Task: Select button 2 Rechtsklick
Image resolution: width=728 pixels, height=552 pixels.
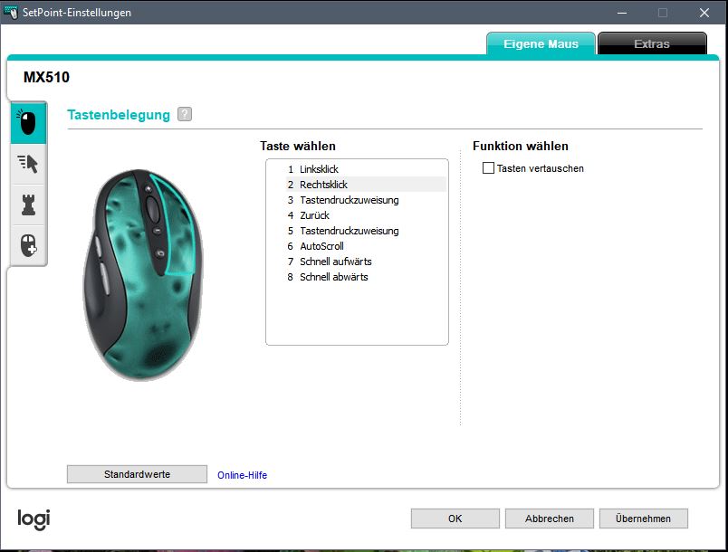Action: tap(366, 185)
